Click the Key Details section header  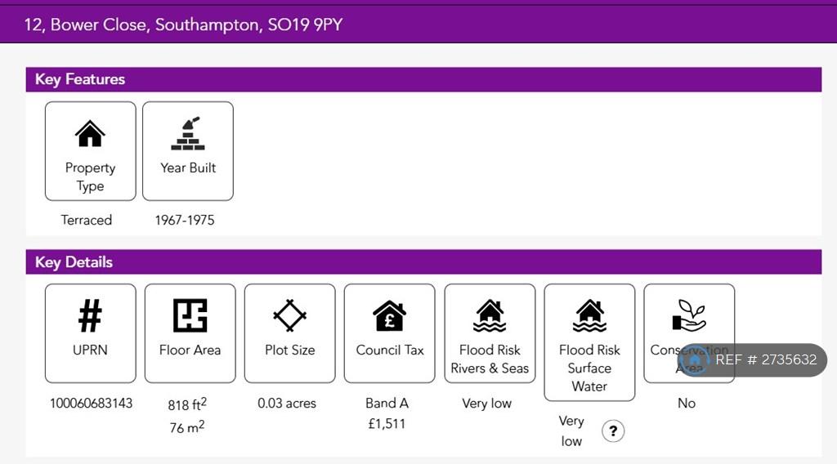point(423,262)
